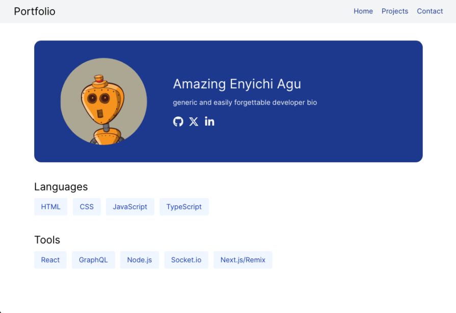Click the JavaScript badge
Viewport: 456px width, 313px height.
point(130,206)
